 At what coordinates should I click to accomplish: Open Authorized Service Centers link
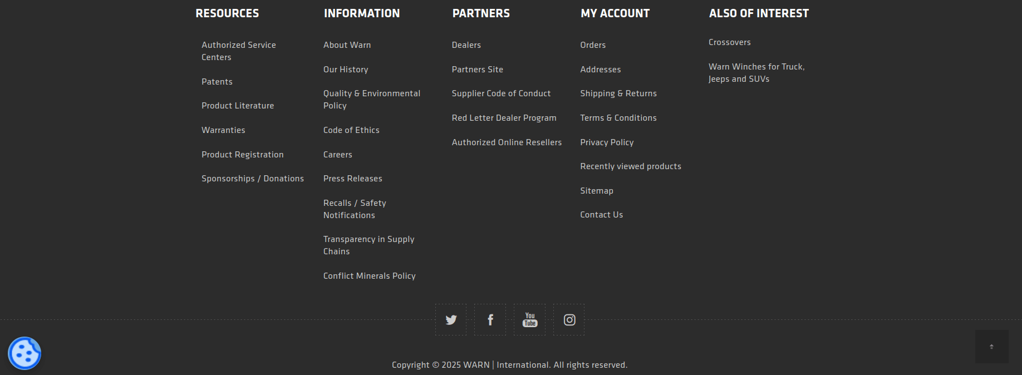(238, 51)
